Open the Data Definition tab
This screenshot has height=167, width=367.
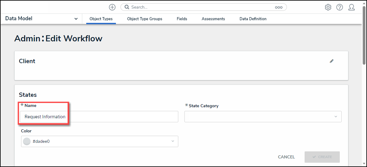pos(253,19)
